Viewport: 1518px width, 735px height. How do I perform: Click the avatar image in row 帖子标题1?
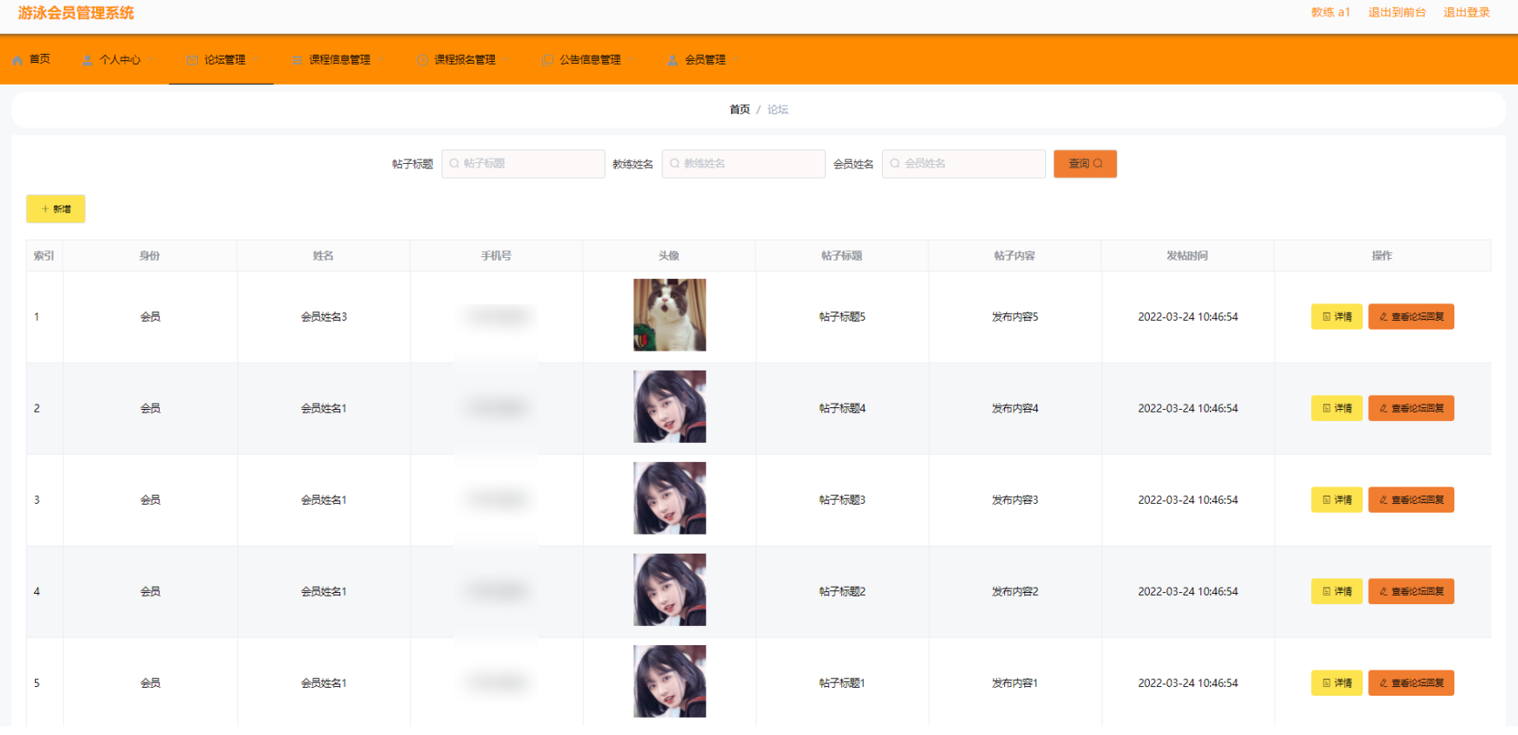pyautogui.click(x=669, y=682)
